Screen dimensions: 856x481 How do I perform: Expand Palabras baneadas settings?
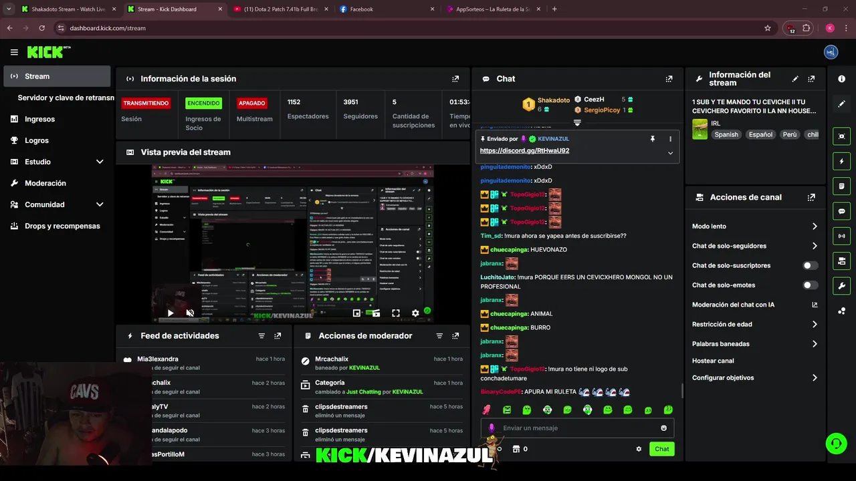[x=755, y=344]
